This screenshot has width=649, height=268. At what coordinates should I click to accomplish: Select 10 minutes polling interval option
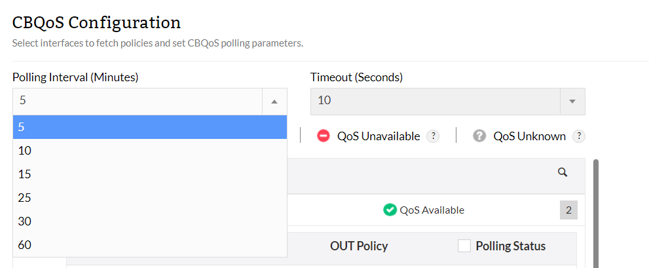150,151
